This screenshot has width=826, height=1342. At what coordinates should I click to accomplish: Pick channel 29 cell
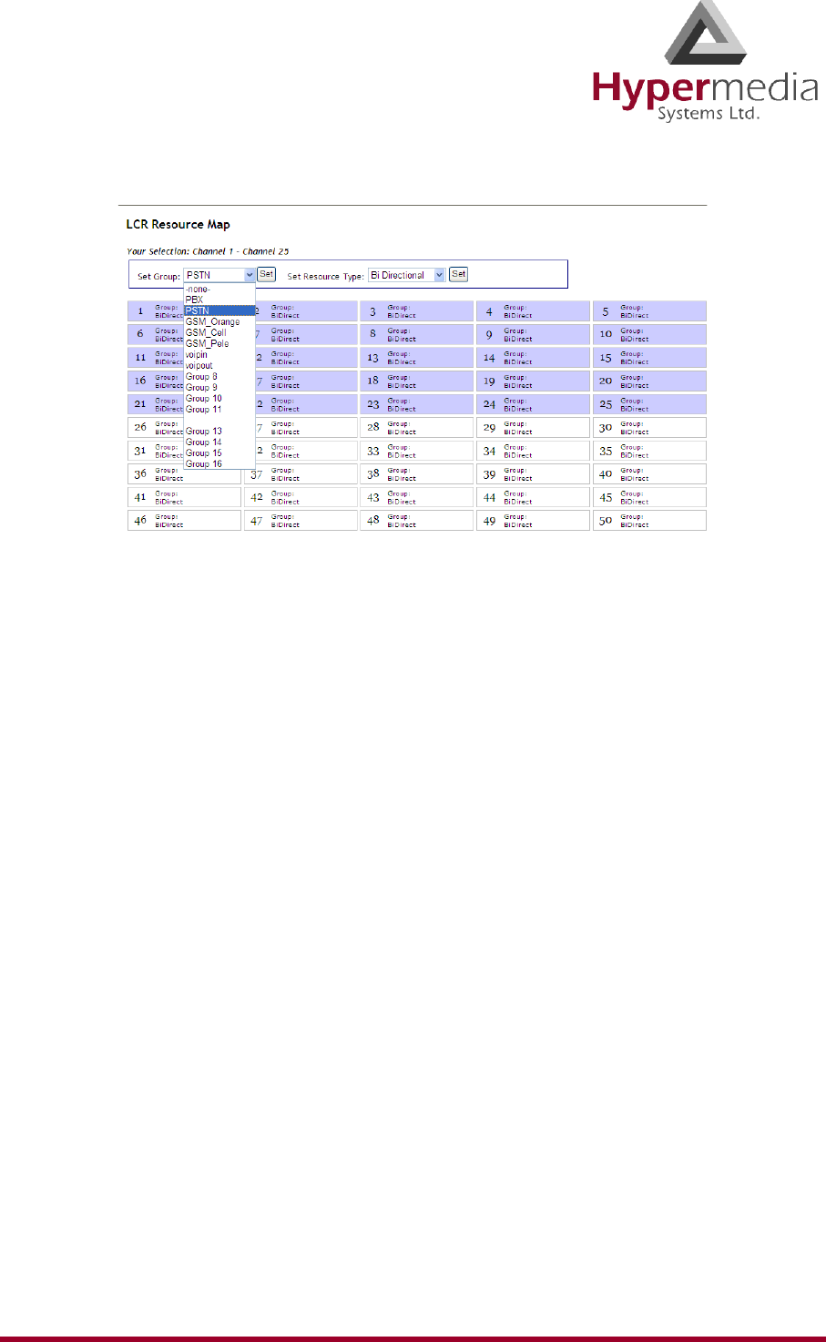coord(533,427)
